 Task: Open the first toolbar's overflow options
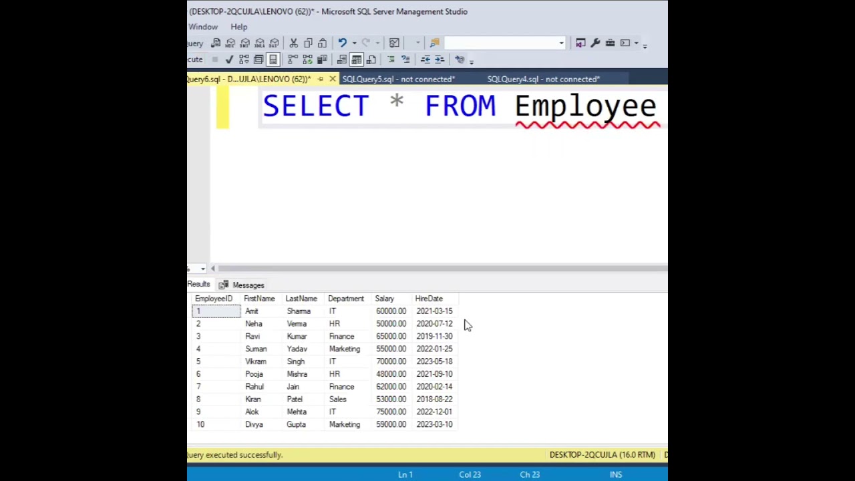click(x=645, y=45)
